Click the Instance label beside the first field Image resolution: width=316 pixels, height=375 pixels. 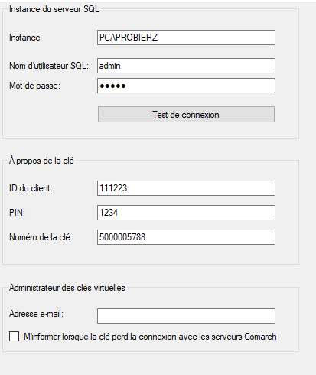24,37
